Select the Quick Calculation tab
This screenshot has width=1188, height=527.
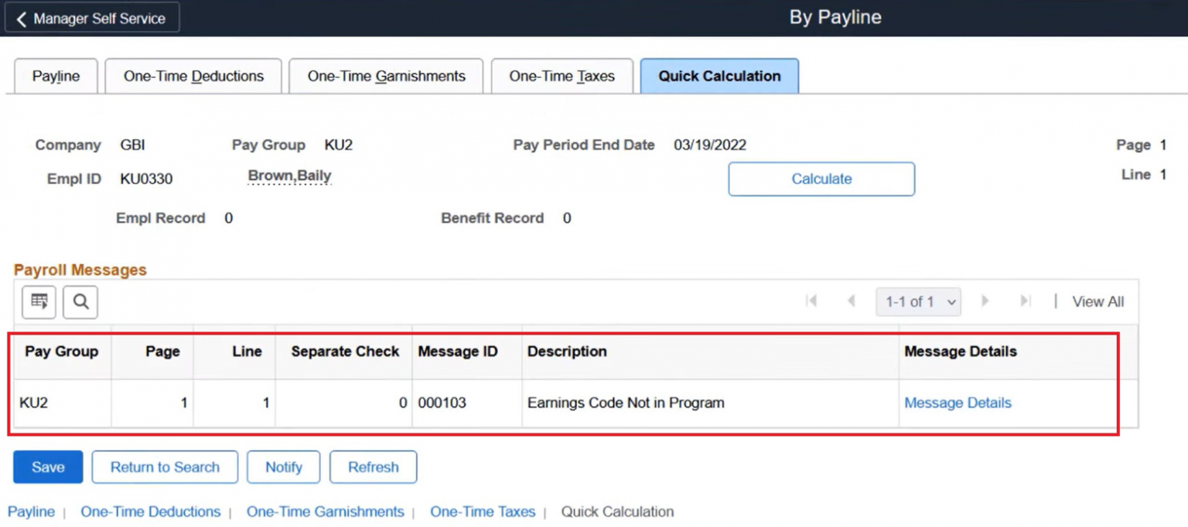[x=719, y=76]
